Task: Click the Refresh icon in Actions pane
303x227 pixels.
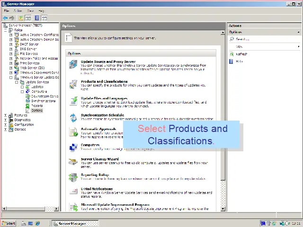Action: pyautogui.click(x=232, y=54)
